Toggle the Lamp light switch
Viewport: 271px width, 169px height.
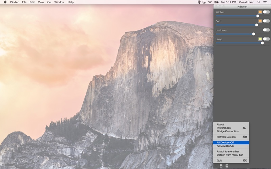[x=266, y=39]
